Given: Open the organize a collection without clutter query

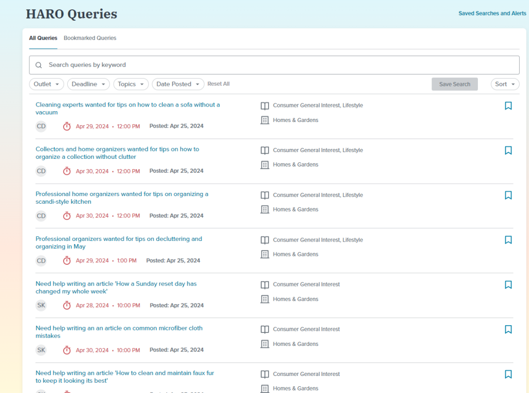Looking at the screenshot, I should tap(117, 153).
